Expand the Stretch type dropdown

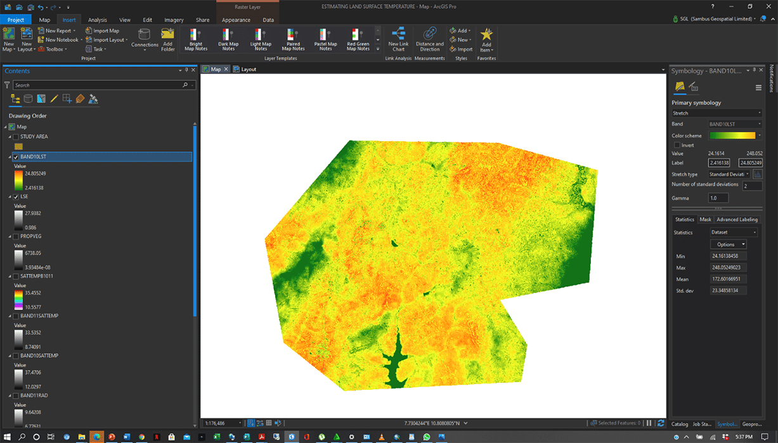[729, 174]
